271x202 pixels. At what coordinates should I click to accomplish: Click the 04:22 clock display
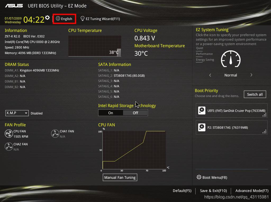pyautogui.click(x=34, y=20)
